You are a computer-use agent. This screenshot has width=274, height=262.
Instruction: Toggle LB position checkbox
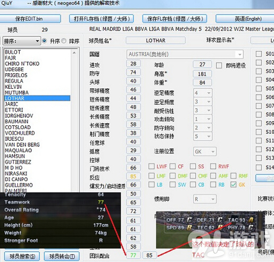[152, 184]
